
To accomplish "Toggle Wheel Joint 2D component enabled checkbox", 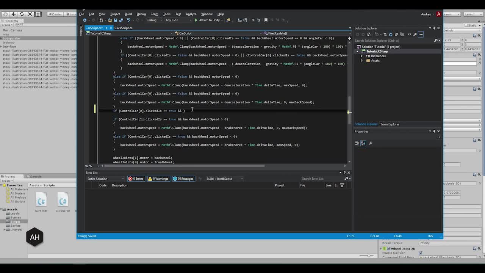I will [x=388, y=249].
